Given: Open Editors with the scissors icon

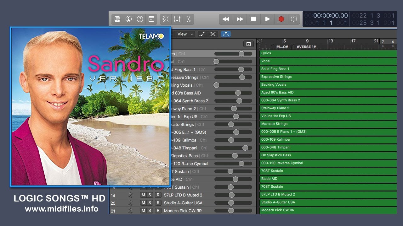Looking at the screenshot, I should click(x=188, y=19).
